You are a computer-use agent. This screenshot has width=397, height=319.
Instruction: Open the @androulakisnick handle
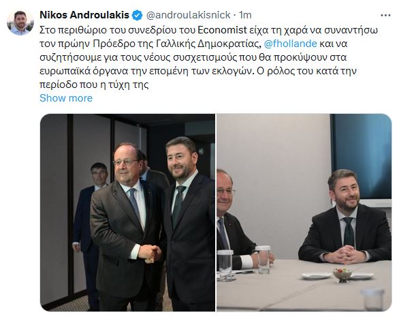pos(189,15)
